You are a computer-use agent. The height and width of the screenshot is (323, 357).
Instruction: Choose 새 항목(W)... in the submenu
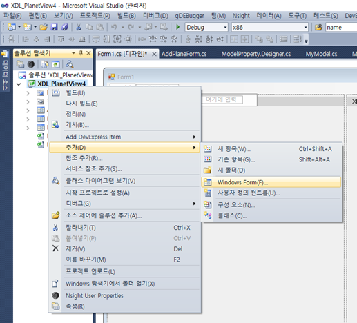271,149
